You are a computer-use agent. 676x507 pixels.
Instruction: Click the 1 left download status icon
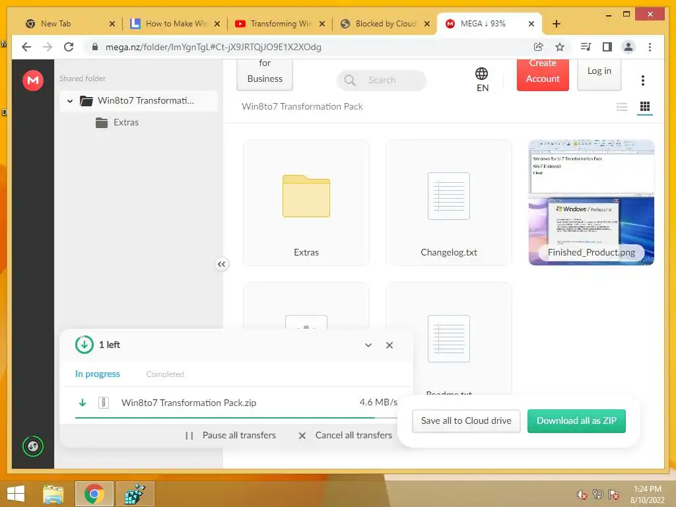84,345
